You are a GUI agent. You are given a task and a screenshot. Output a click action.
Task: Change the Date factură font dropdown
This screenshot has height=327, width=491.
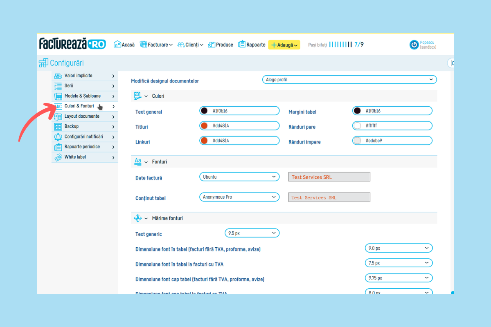click(239, 177)
